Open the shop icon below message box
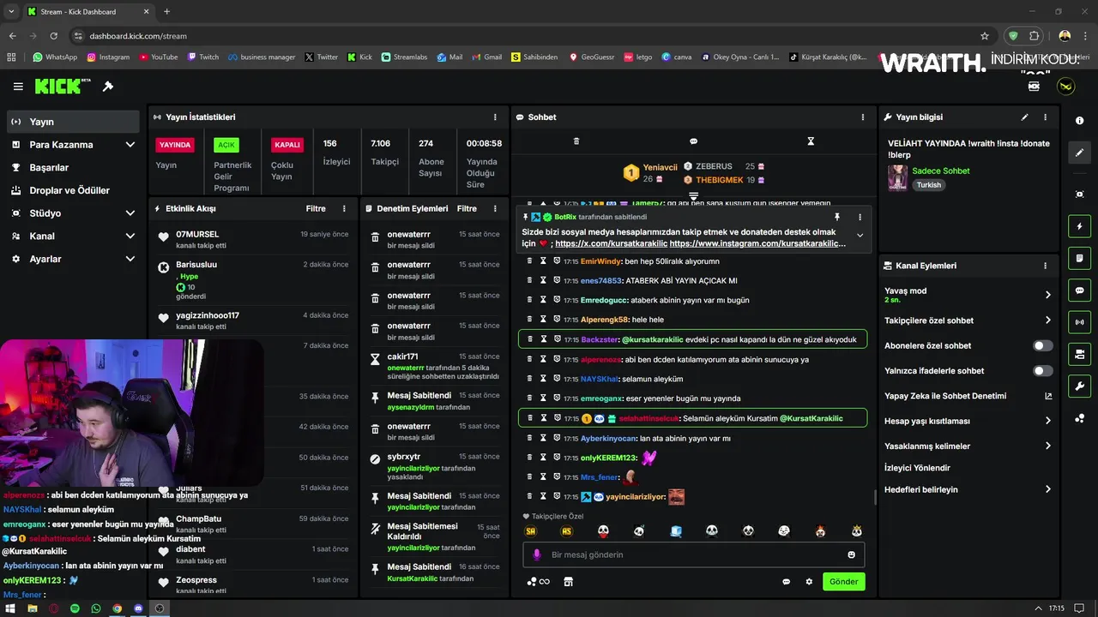This screenshot has height=617, width=1098. pos(568,581)
